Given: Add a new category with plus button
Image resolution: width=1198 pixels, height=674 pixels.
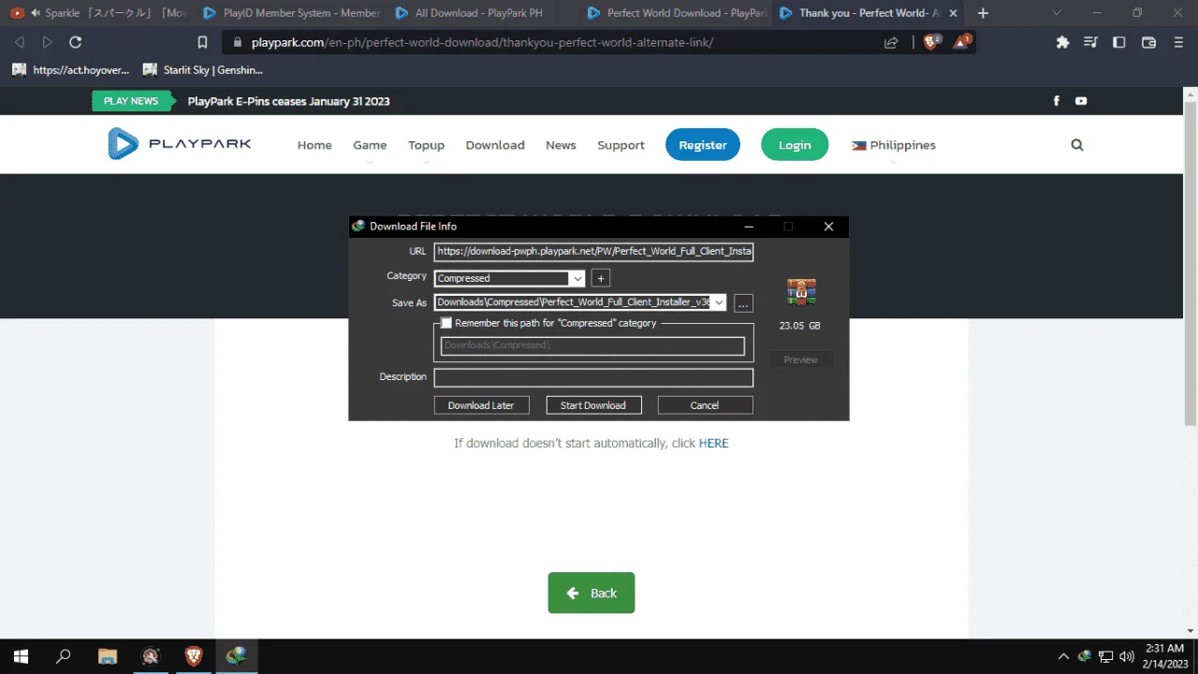Looking at the screenshot, I should coord(601,278).
